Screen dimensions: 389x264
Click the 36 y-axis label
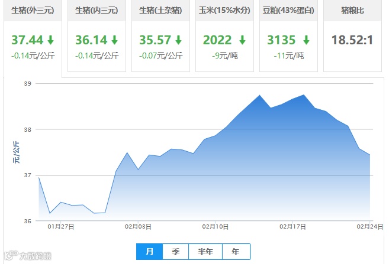28,221
